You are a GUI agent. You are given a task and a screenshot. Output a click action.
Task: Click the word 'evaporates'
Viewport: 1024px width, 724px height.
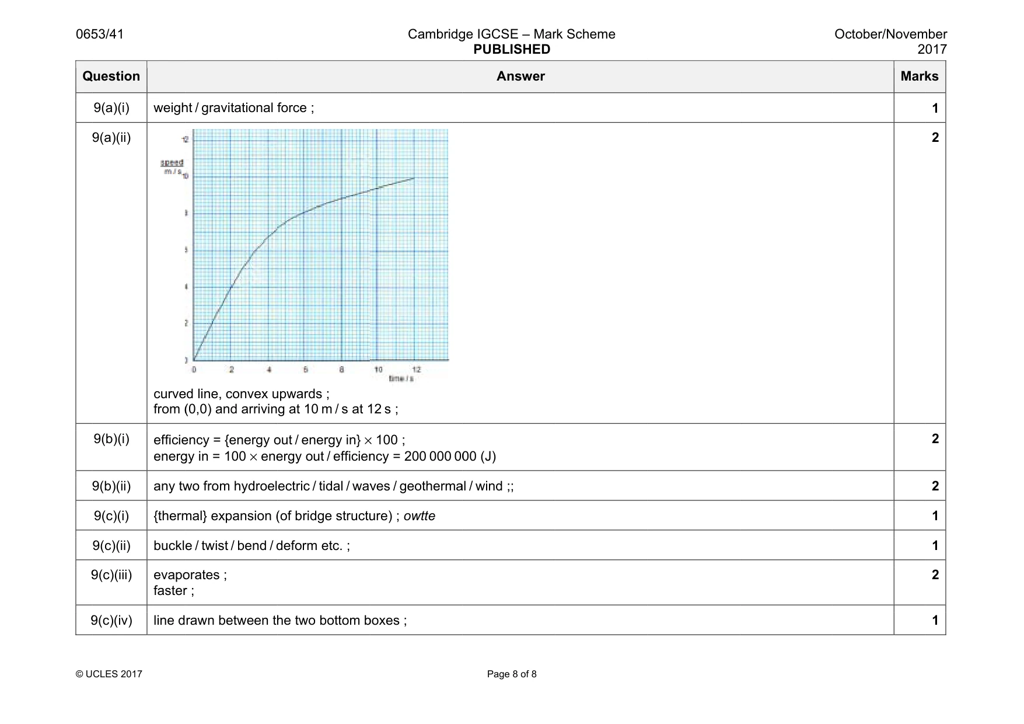click(x=187, y=575)
